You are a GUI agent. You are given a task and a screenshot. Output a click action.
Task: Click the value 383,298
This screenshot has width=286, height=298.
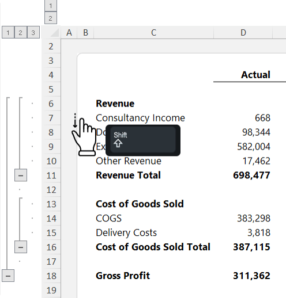tap(254, 218)
